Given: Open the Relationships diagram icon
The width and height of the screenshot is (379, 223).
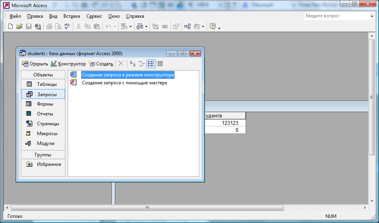Looking at the screenshot, I should [188, 26].
